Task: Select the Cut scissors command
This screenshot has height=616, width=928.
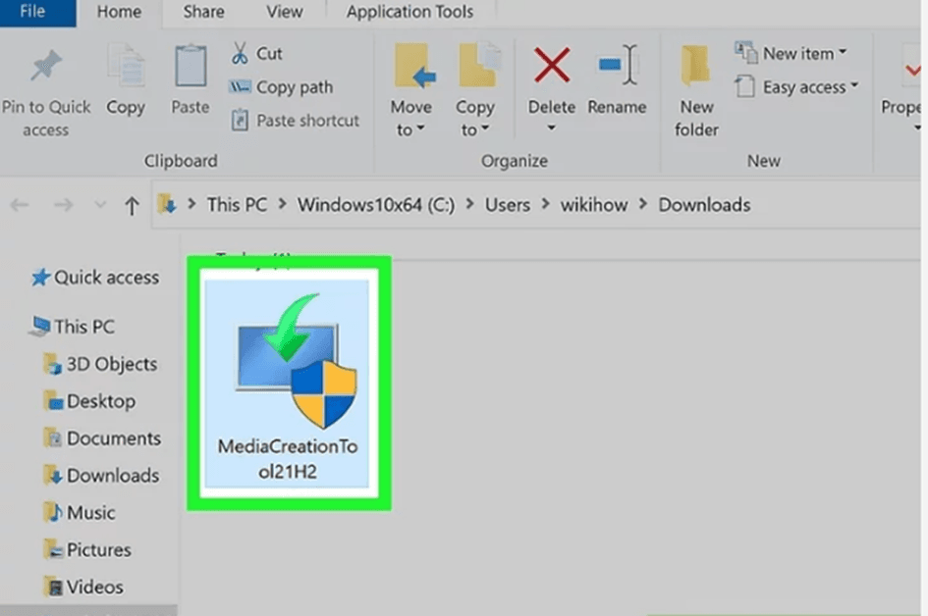Action: click(257, 53)
